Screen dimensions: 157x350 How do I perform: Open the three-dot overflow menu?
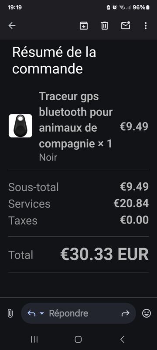[x=145, y=26]
